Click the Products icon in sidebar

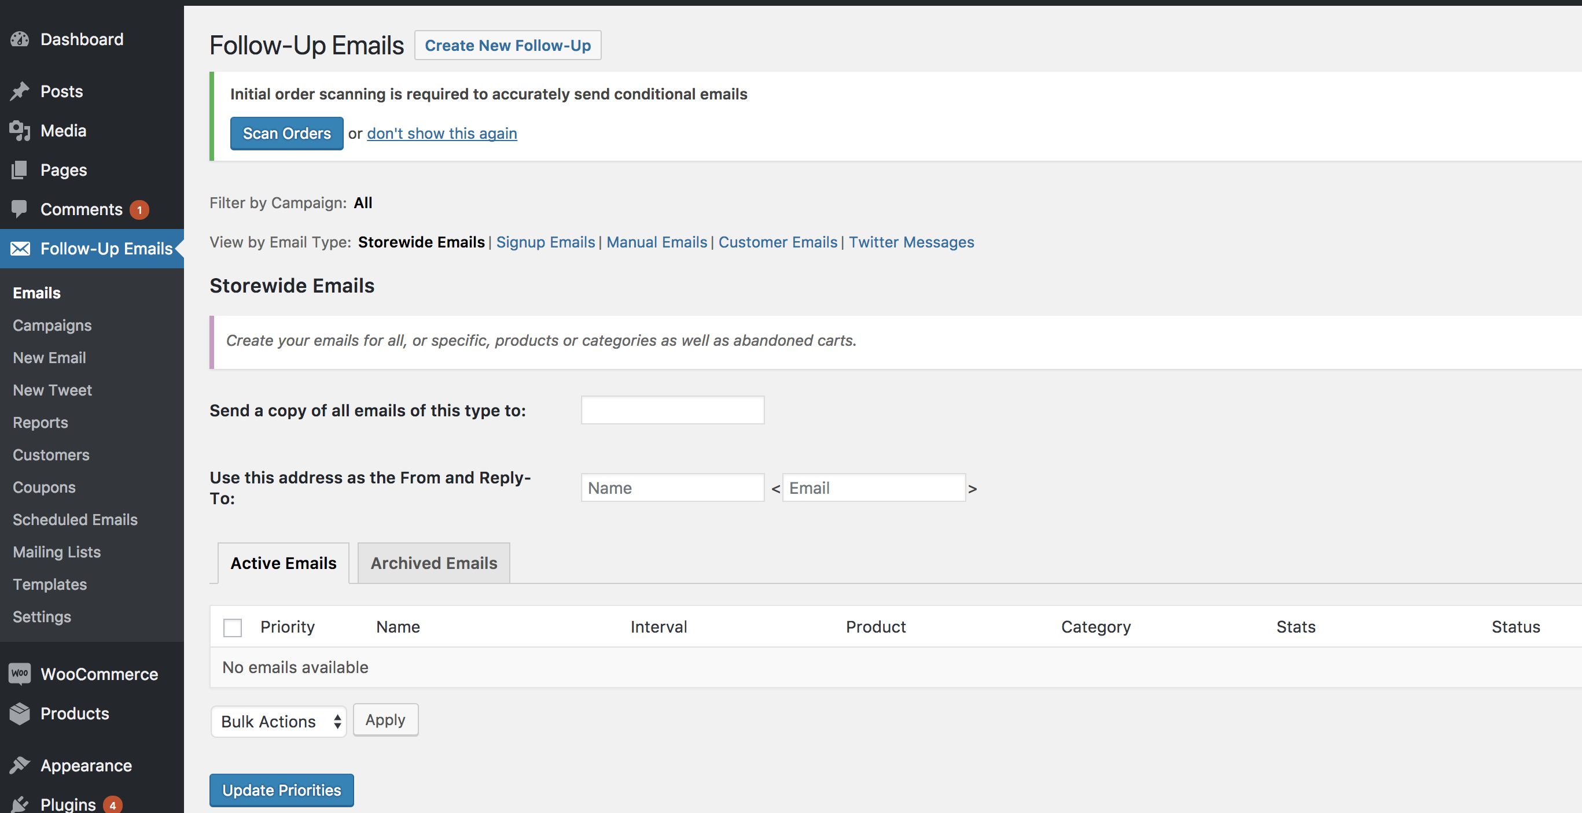20,714
